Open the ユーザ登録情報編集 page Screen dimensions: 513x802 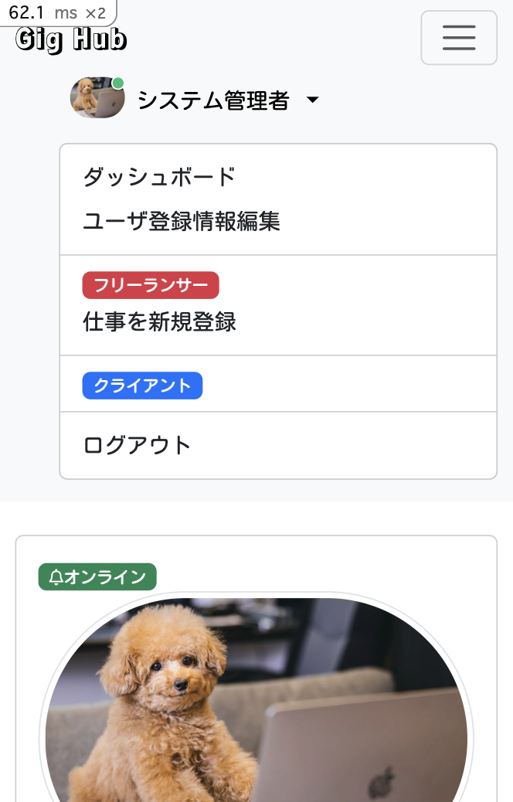coord(183,221)
